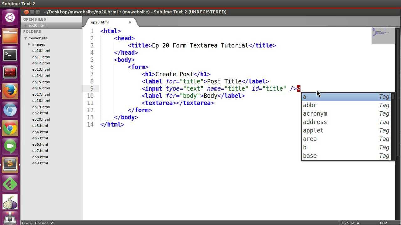Image resolution: width=401 pixels, height=225 pixels.
Task: Minimize the Sublime Text window
Action: coord(32,12)
